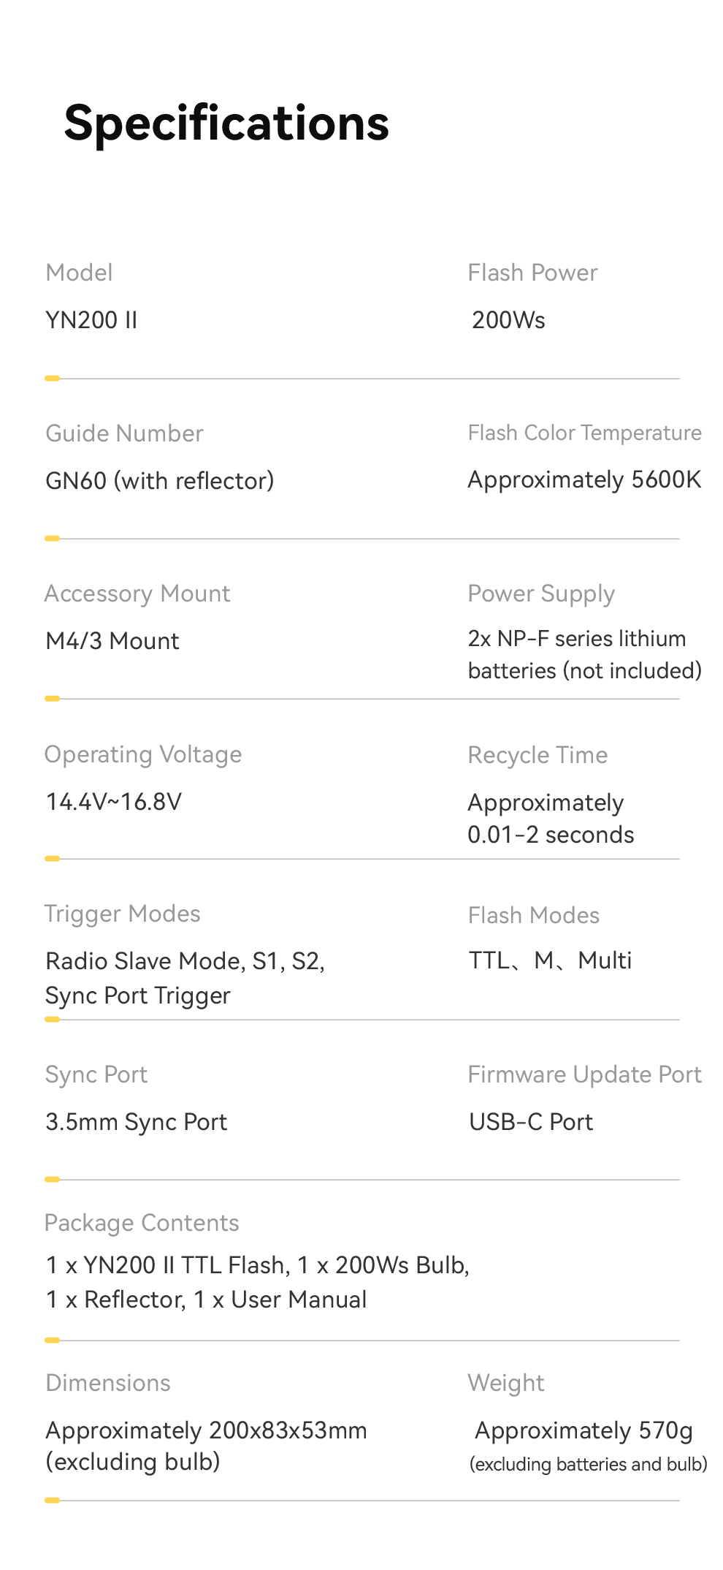723x1570 pixels.
Task: Click the Recycle Time label
Action: click(538, 755)
